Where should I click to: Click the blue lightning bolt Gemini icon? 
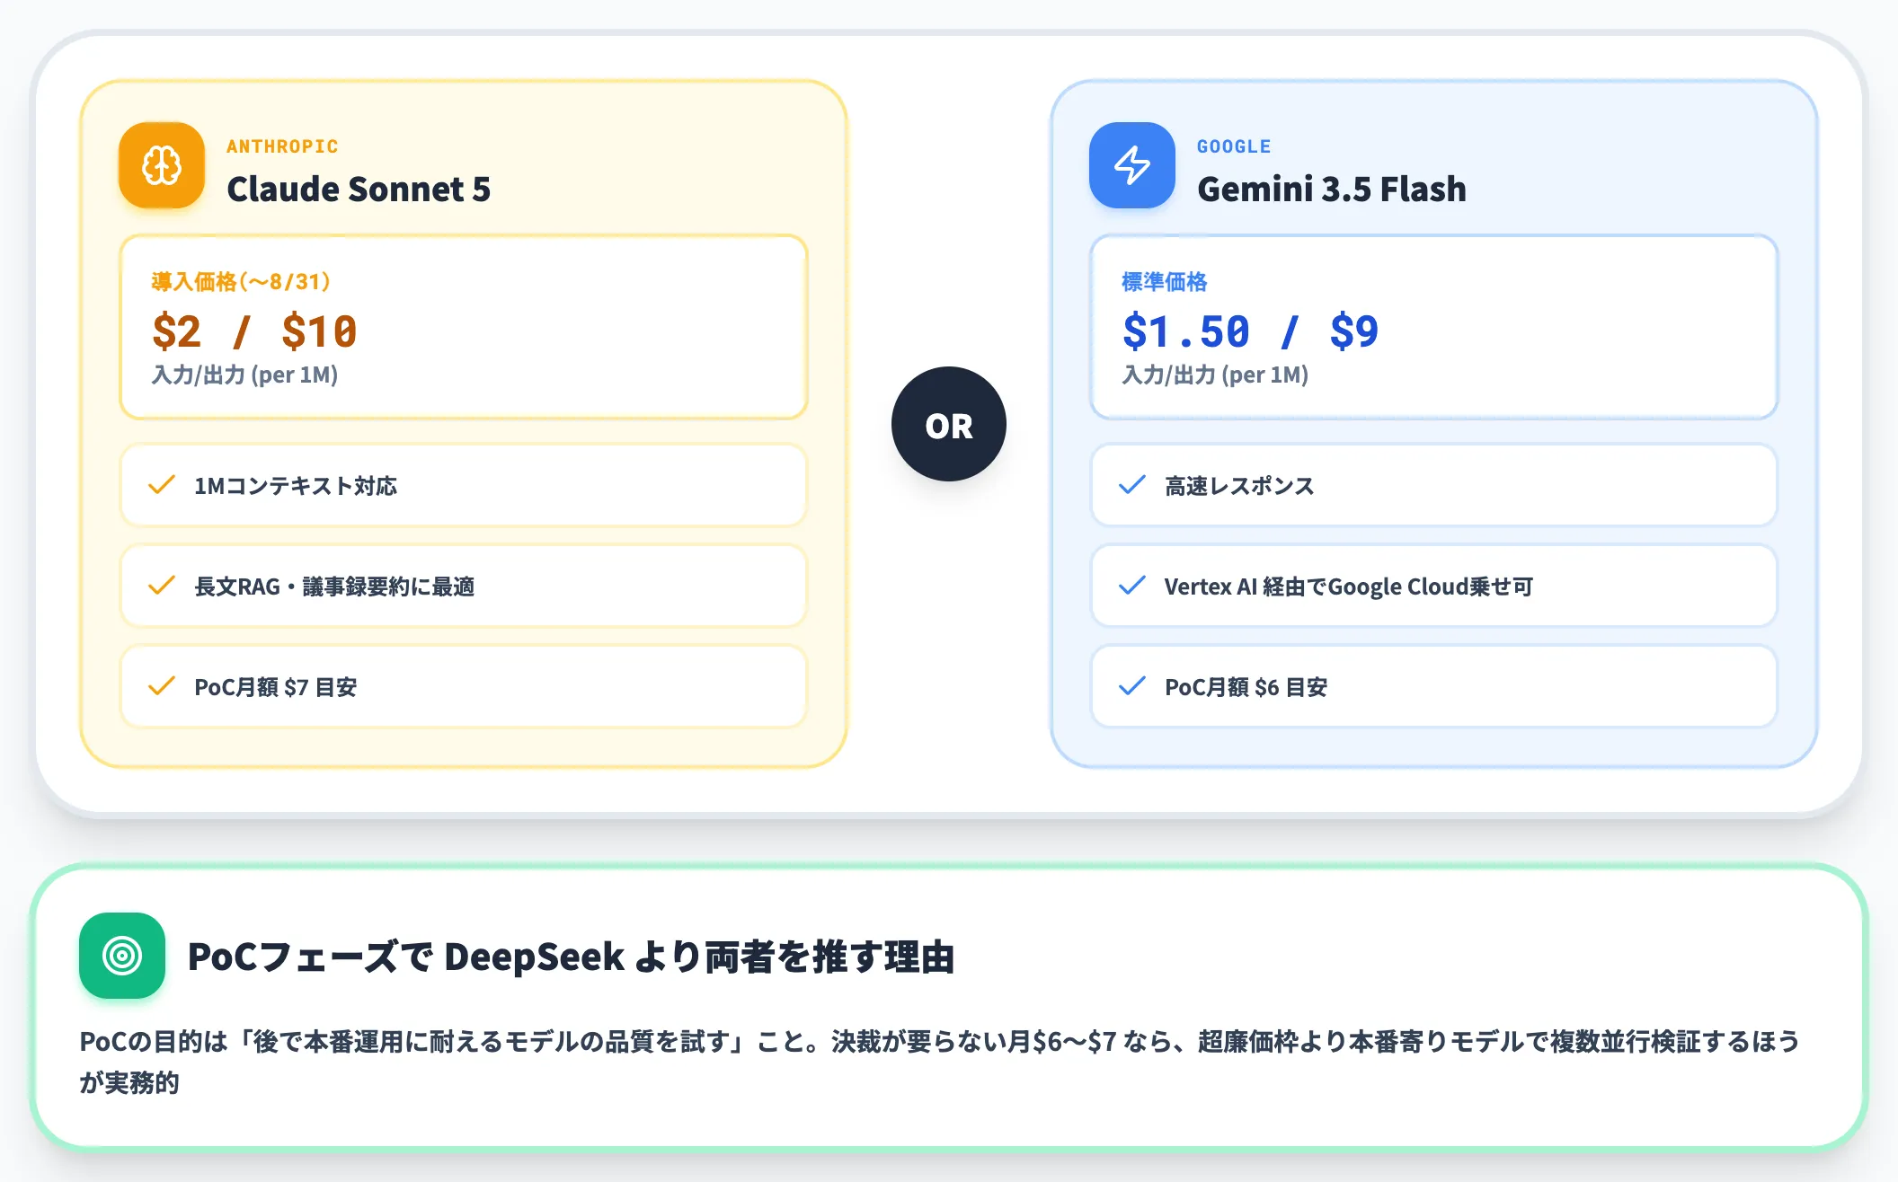[1132, 165]
